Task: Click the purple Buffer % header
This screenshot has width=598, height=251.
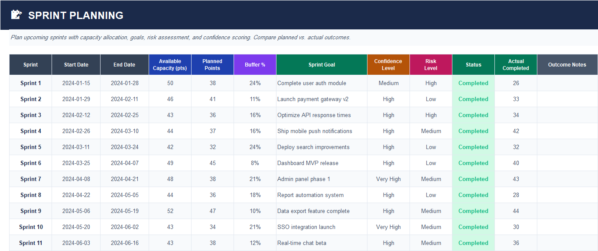Action: [x=255, y=65]
